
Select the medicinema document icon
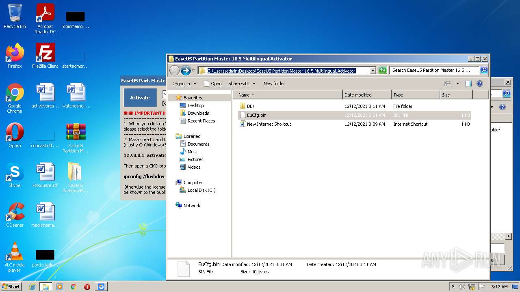point(45,215)
